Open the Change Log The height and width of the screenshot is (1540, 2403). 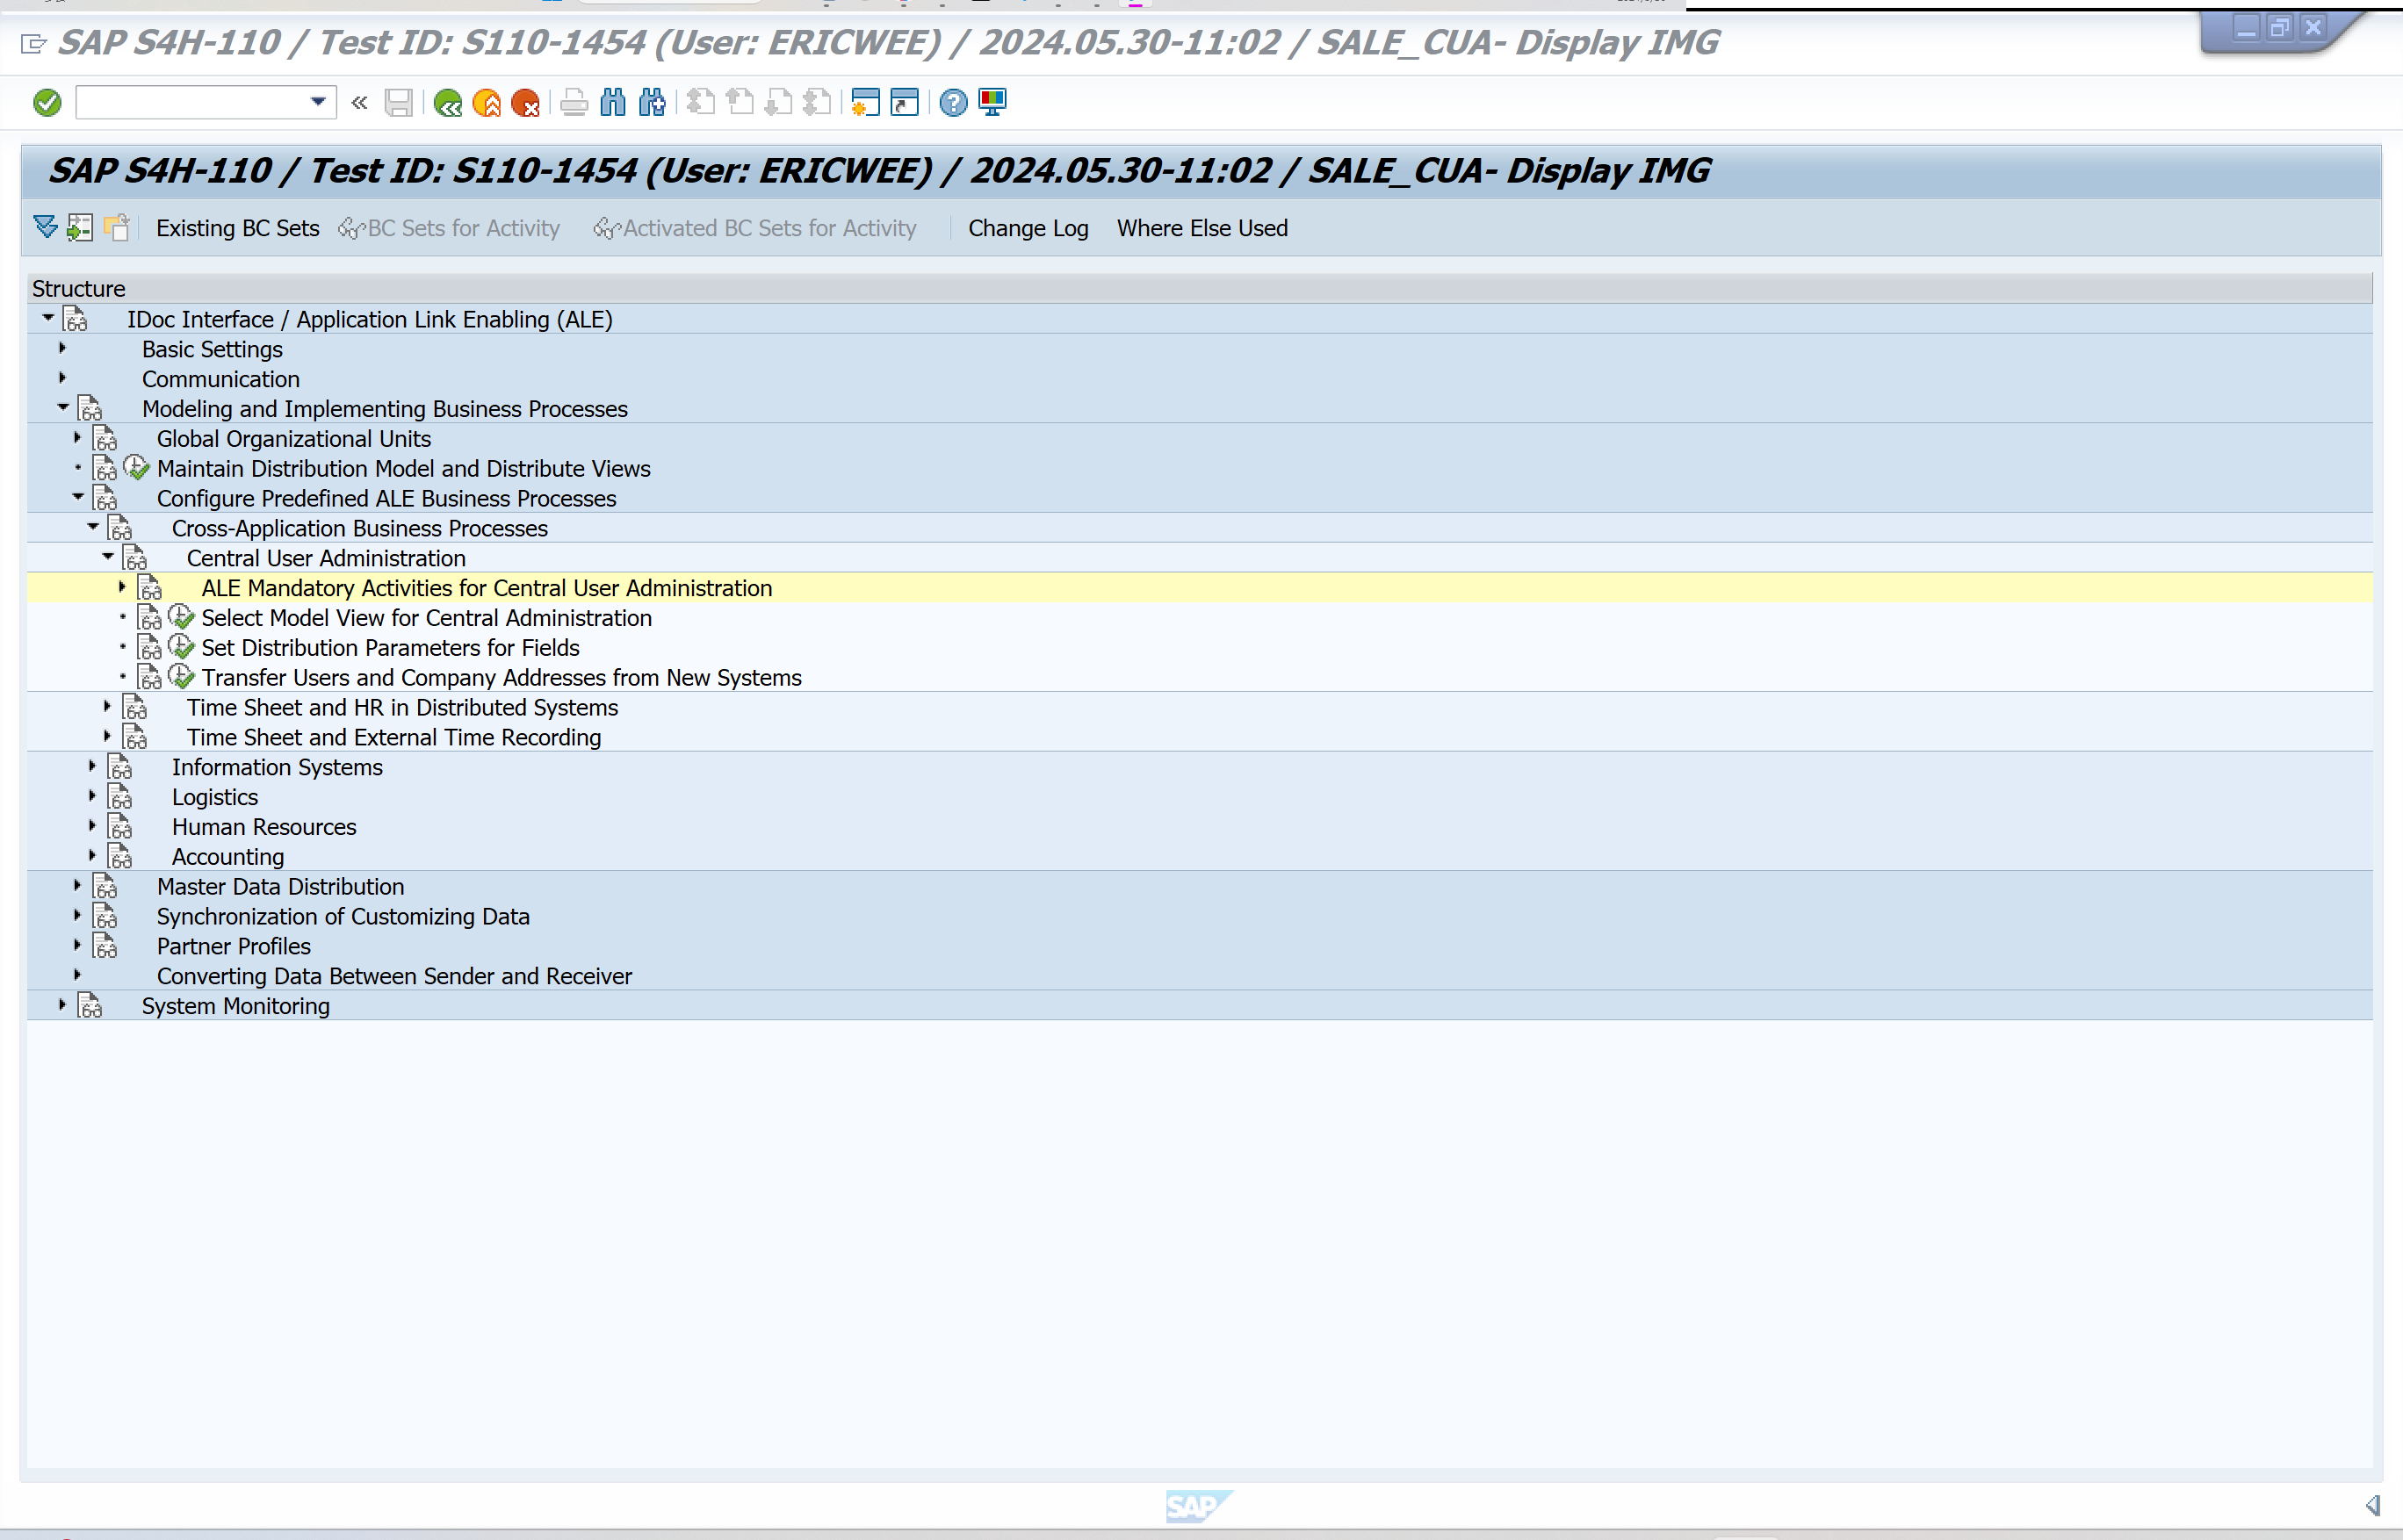tap(1028, 228)
